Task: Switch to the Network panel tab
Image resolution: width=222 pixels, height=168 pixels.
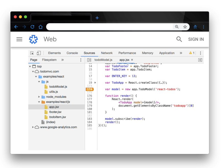Action: coord(107,53)
